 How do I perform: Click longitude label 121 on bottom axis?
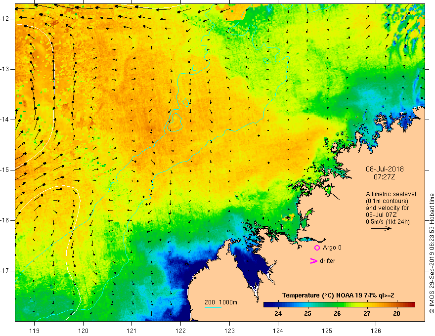(x=132, y=331)
